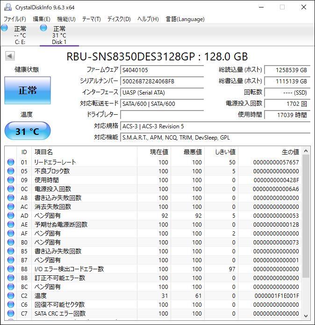Click the rotation rate value ---- (SSD)

pyautogui.click(x=287, y=92)
